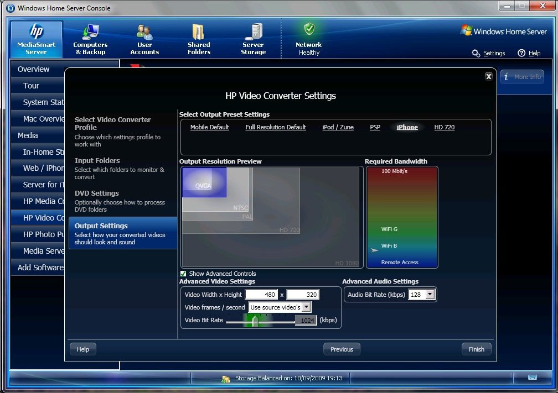
Task: Click the console title bar icon
Action: 11,8
